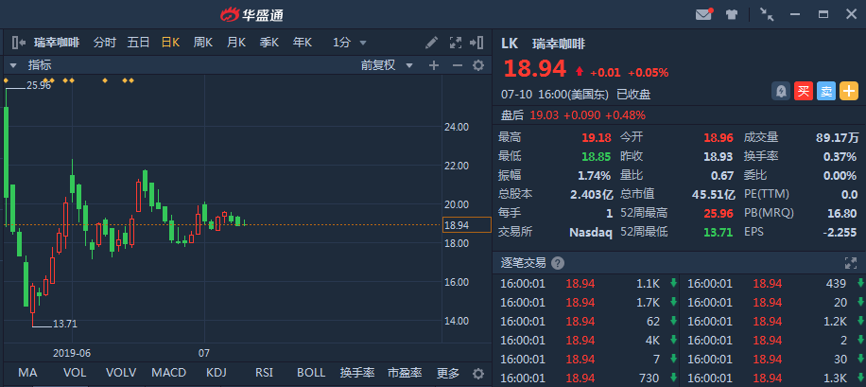Expand chart to fullscreen icon
This screenshot has height=387, width=866.
[x=455, y=43]
